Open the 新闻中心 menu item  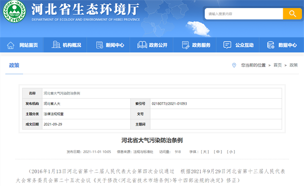[115, 45]
